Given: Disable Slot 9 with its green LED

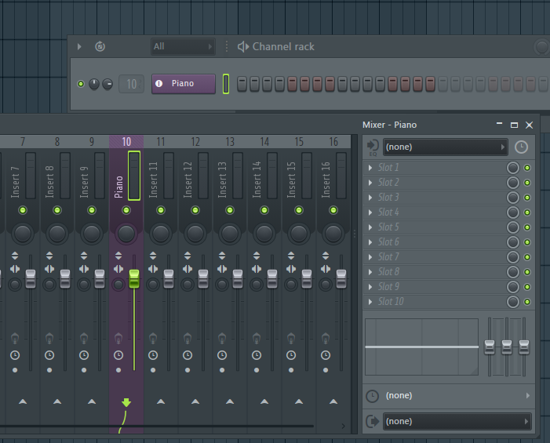Looking at the screenshot, I should coord(527,287).
